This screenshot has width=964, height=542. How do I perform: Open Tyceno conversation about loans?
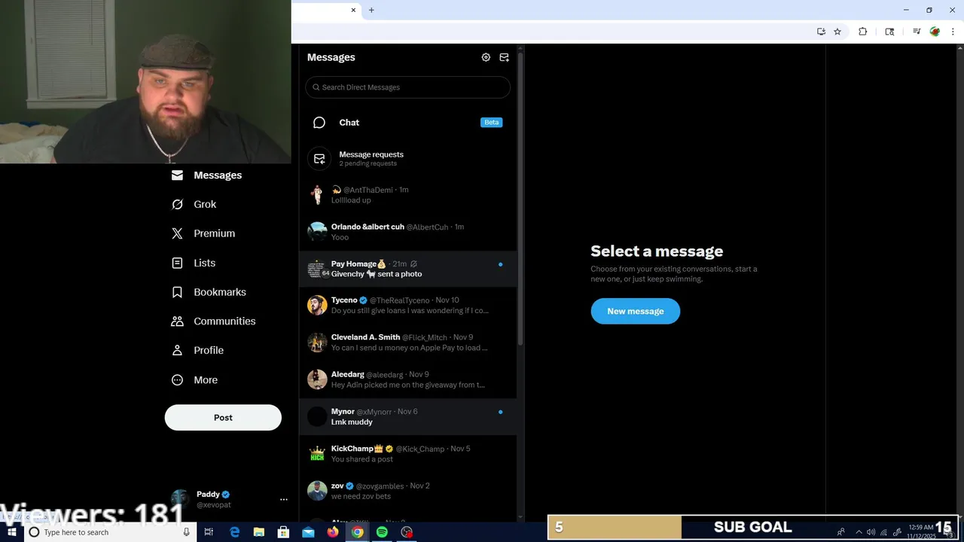point(407,306)
